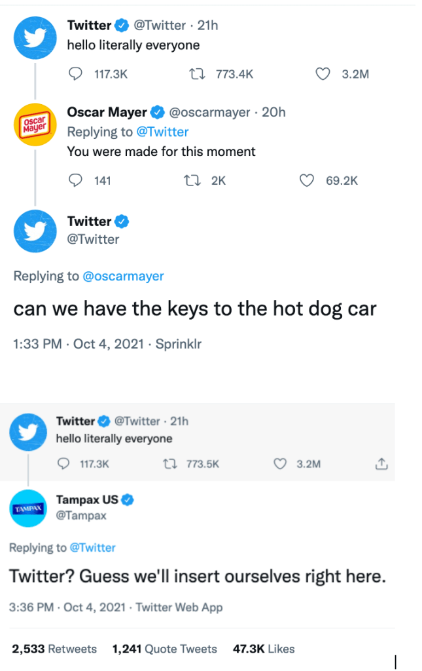This screenshot has width=422, height=671.
Task: Open the @Twitter mention in Tampax's reply
Action: point(92,547)
